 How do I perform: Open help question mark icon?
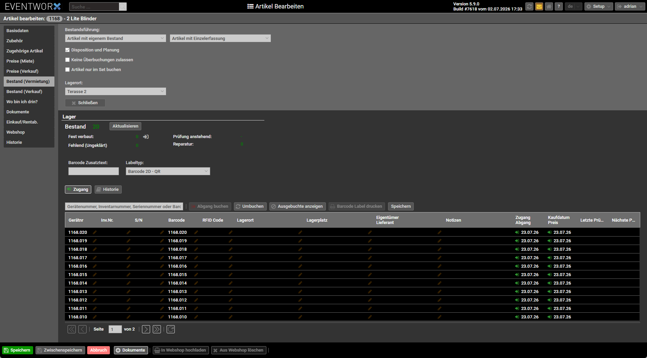coord(559,6)
